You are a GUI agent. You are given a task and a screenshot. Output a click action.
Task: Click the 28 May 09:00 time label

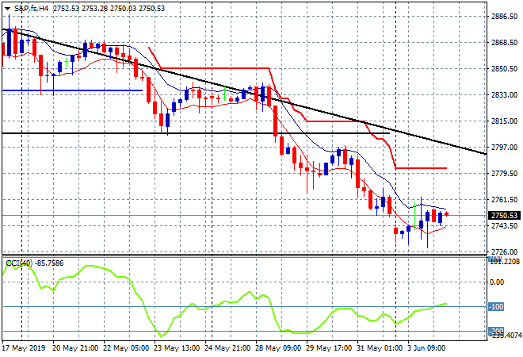(278, 348)
